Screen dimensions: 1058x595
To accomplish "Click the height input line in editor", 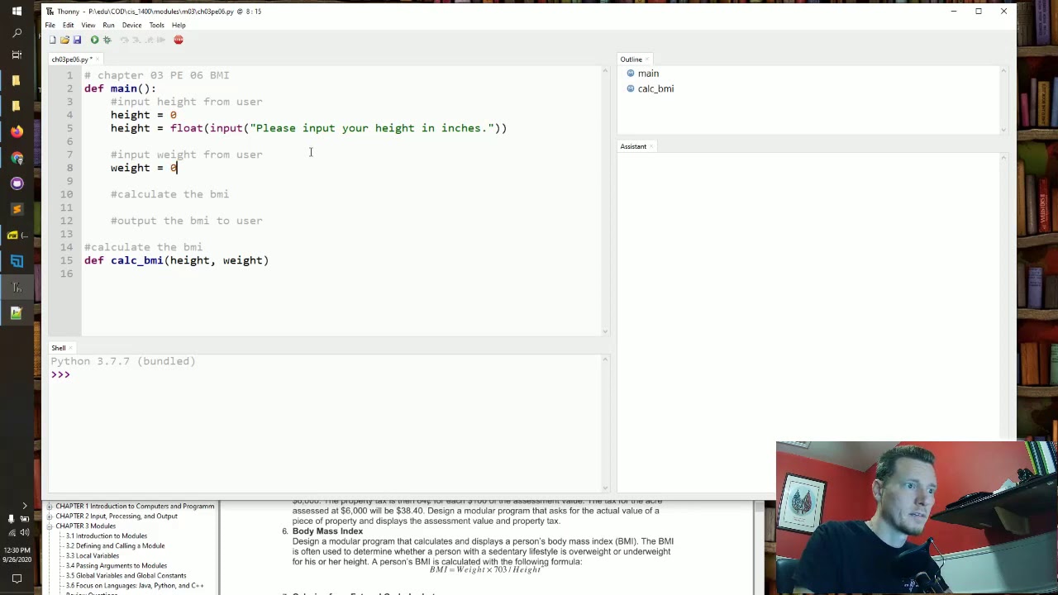I will point(308,128).
